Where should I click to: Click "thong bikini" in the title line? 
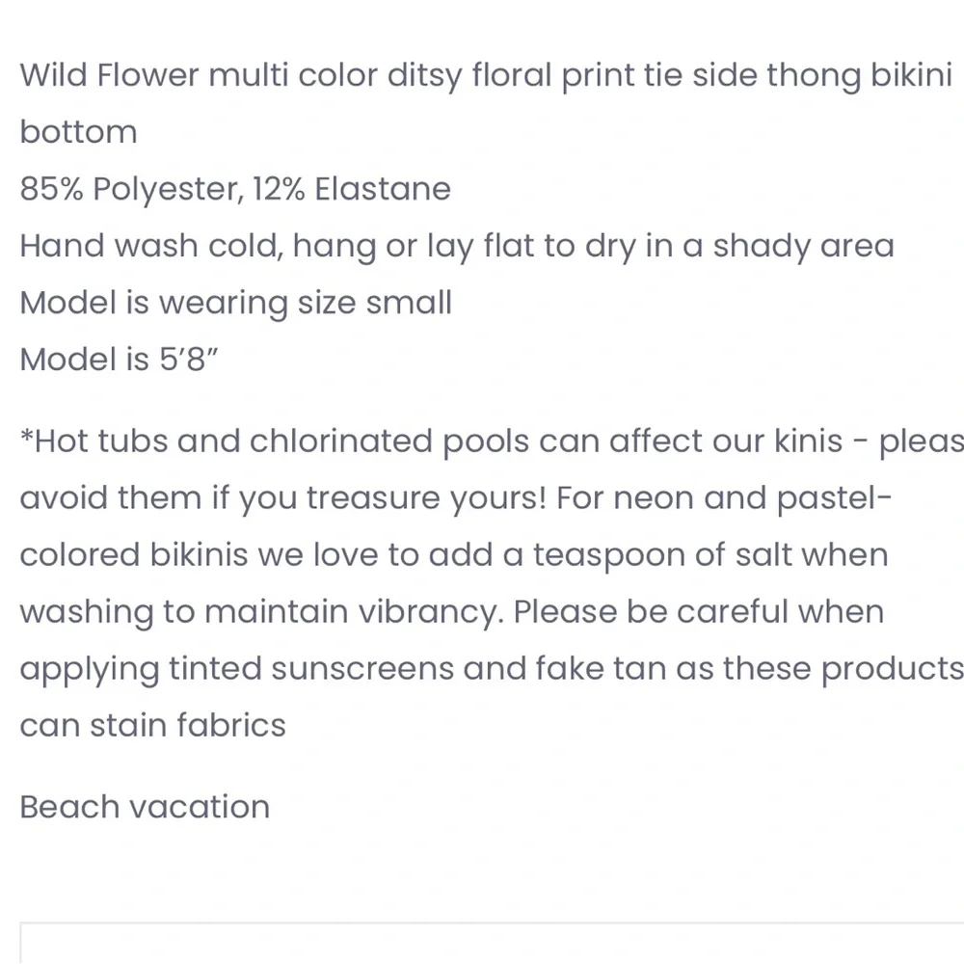click(x=860, y=76)
